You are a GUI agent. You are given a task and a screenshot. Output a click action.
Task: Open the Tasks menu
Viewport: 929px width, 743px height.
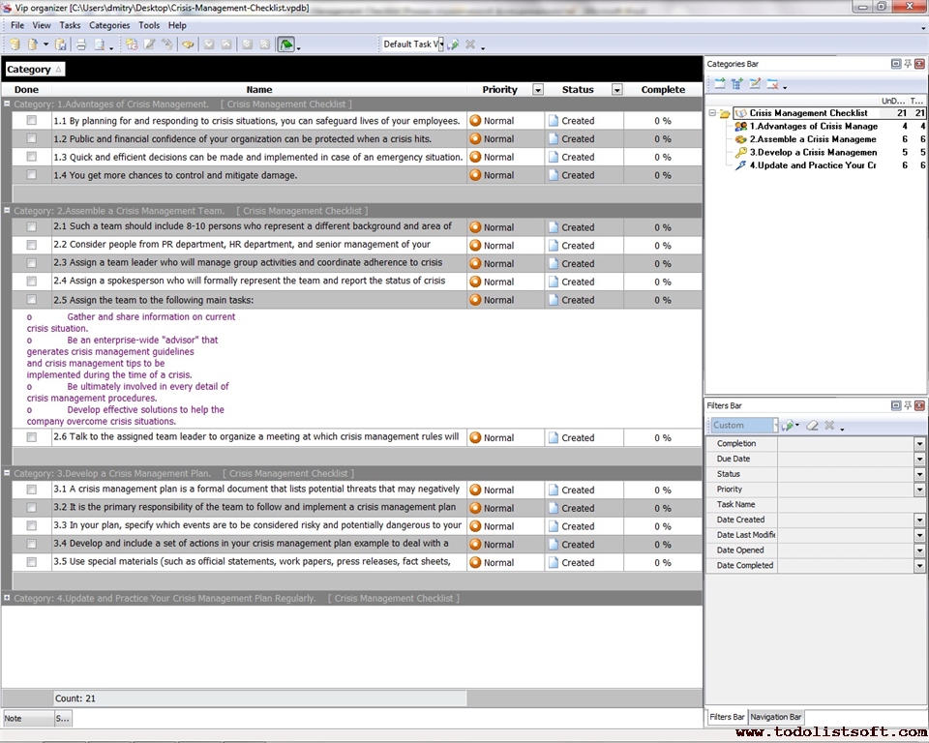[70, 25]
